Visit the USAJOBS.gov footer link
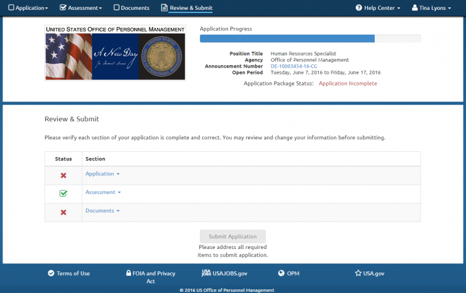The height and width of the screenshot is (293, 466). [x=230, y=273]
